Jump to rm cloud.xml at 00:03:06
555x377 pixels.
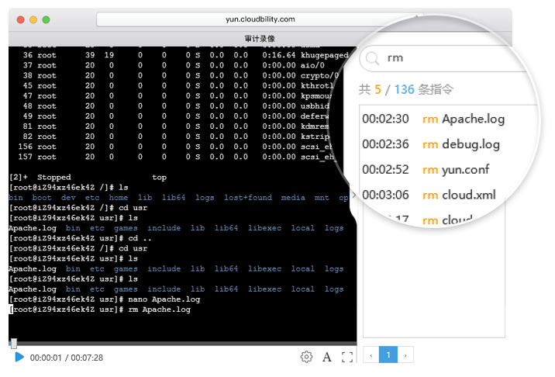pos(429,195)
